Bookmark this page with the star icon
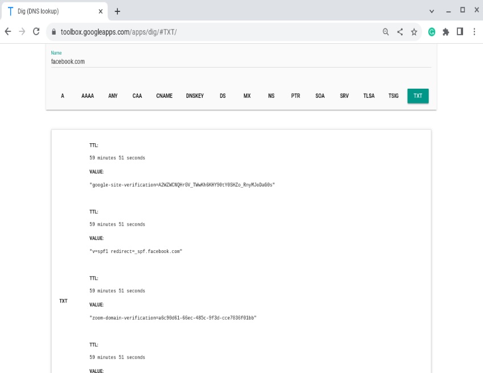This screenshot has height=373, width=483. (414, 32)
